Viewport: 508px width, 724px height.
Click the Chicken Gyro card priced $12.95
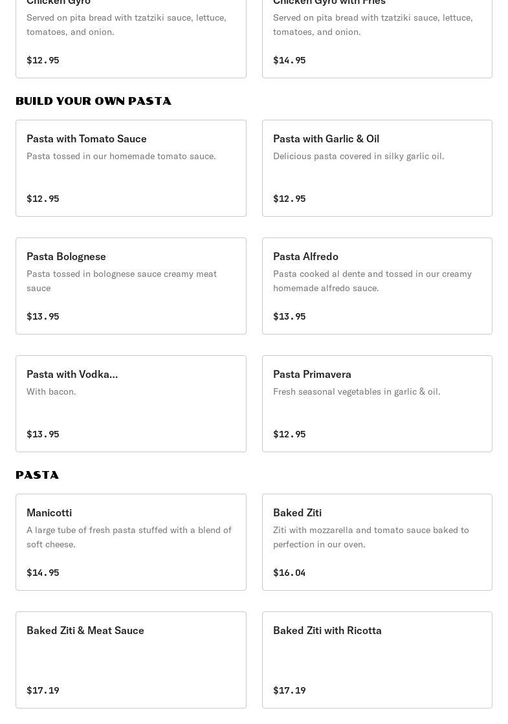click(x=131, y=39)
